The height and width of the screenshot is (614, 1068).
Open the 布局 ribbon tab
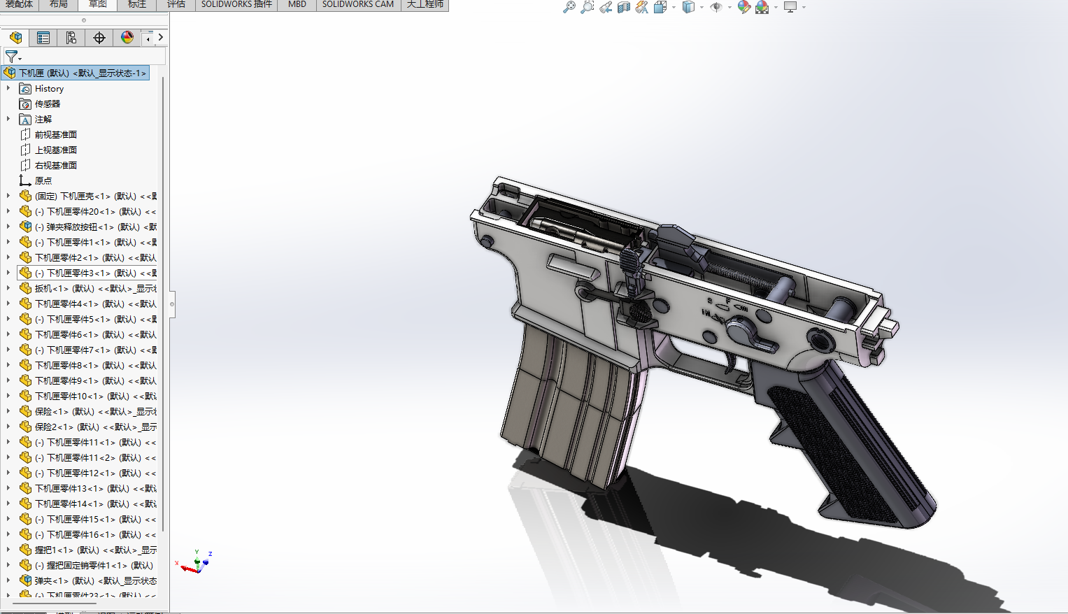pos(59,4)
